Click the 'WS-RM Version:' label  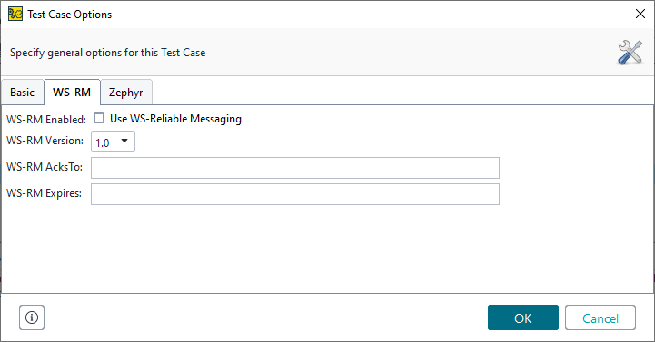45,141
